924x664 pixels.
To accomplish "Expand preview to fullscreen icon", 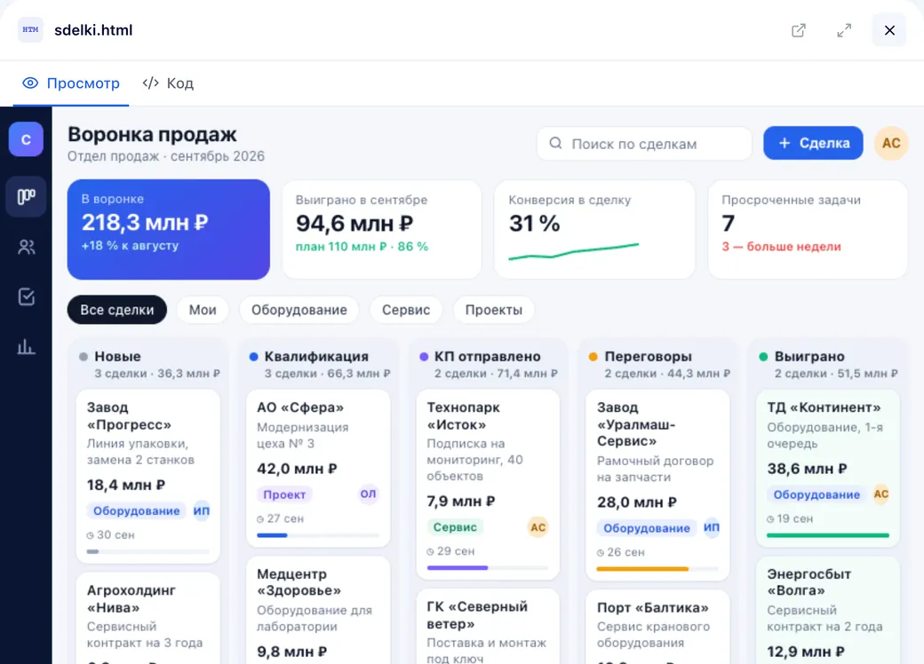I will [844, 30].
